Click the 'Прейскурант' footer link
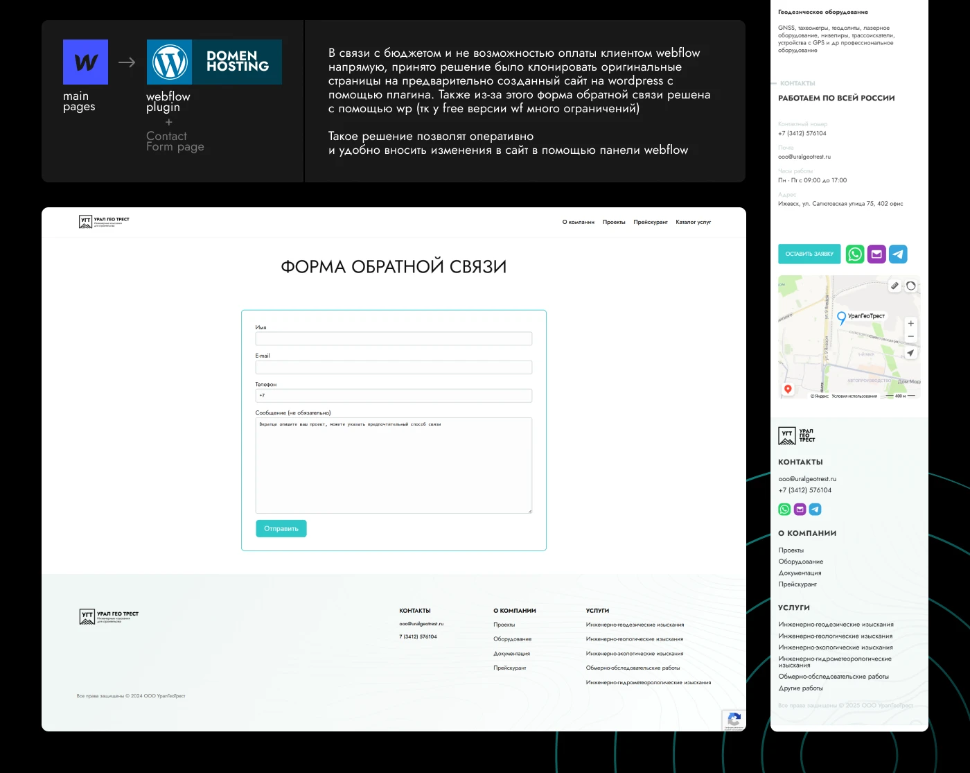The width and height of the screenshot is (970, 773). [x=509, y=668]
